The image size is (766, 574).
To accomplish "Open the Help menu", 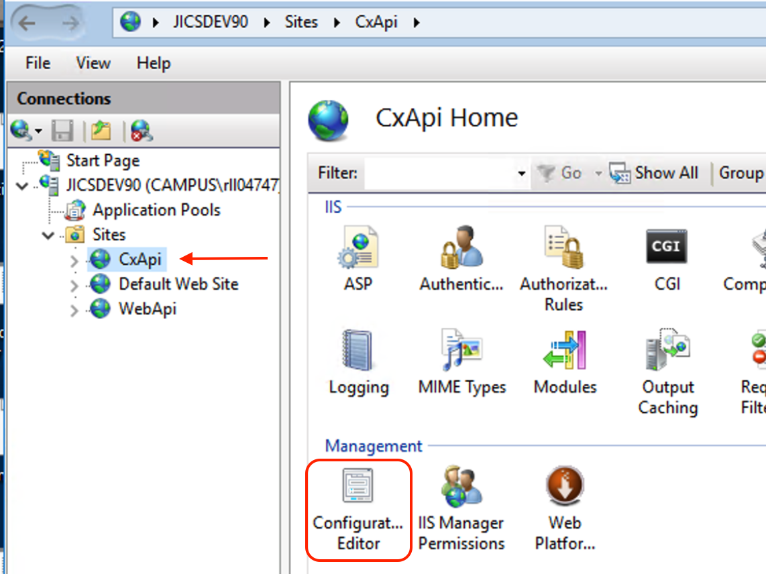I will (154, 63).
